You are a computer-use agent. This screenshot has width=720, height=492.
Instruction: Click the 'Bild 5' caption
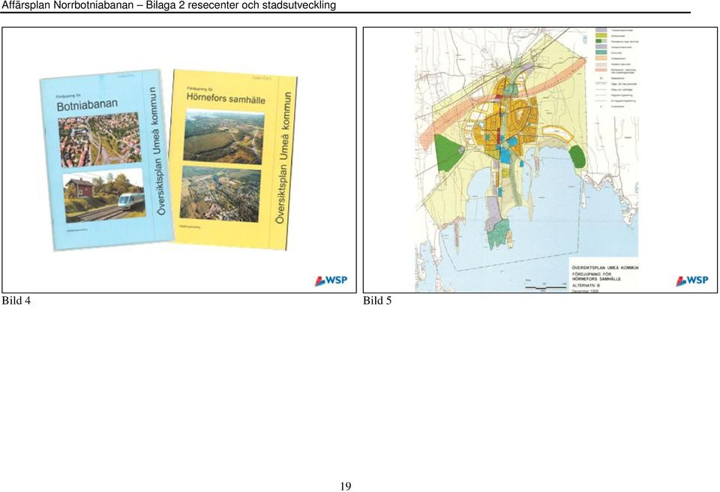pos(377,301)
